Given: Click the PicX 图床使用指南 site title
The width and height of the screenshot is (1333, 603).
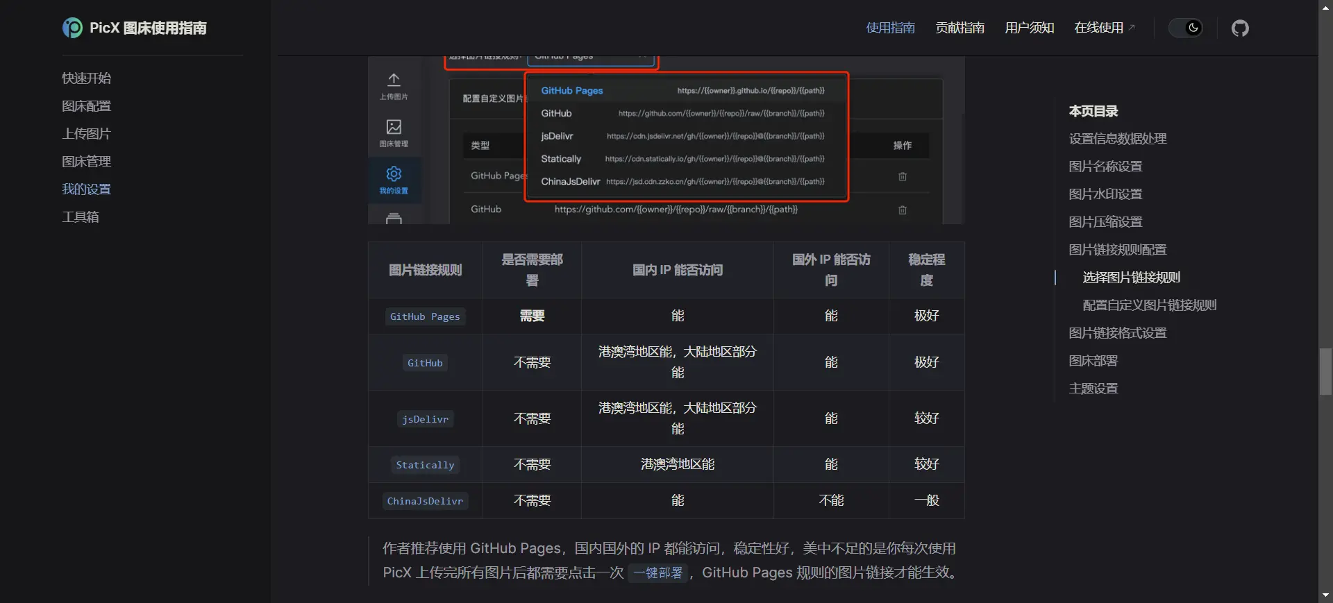Looking at the screenshot, I should (148, 28).
